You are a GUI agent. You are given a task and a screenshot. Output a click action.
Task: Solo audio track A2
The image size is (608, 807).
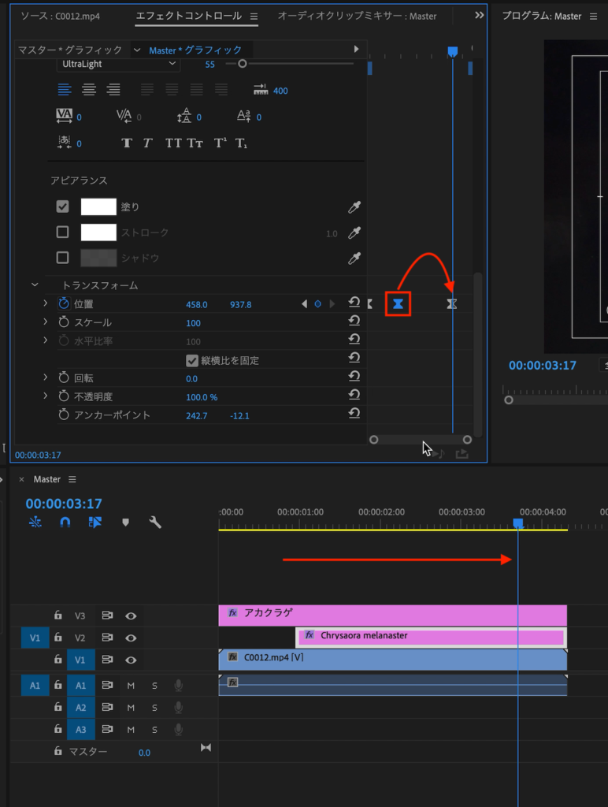[154, 708]
